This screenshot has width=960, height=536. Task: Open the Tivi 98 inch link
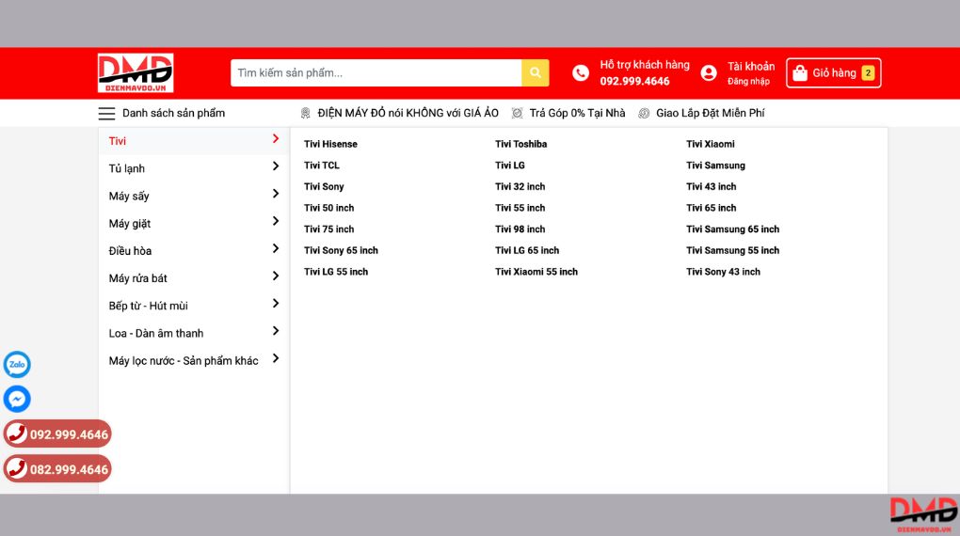(520, 229)
